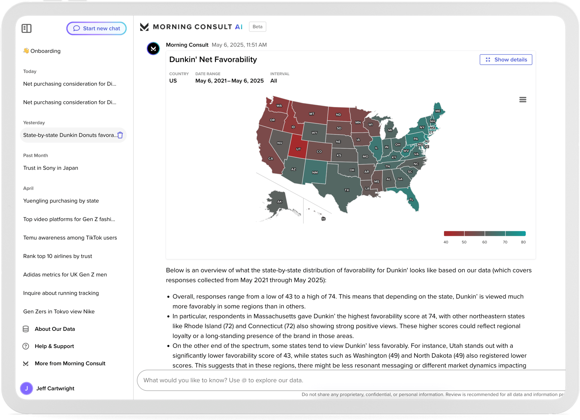580x420 pixels.
Task: Select Florida (FL) on the map
Action: (x=411, y=200)
